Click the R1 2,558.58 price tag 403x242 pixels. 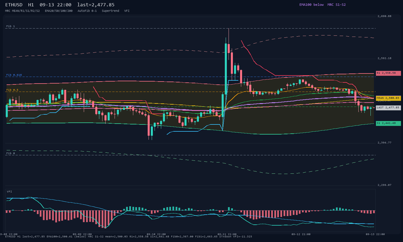(388, 73)
